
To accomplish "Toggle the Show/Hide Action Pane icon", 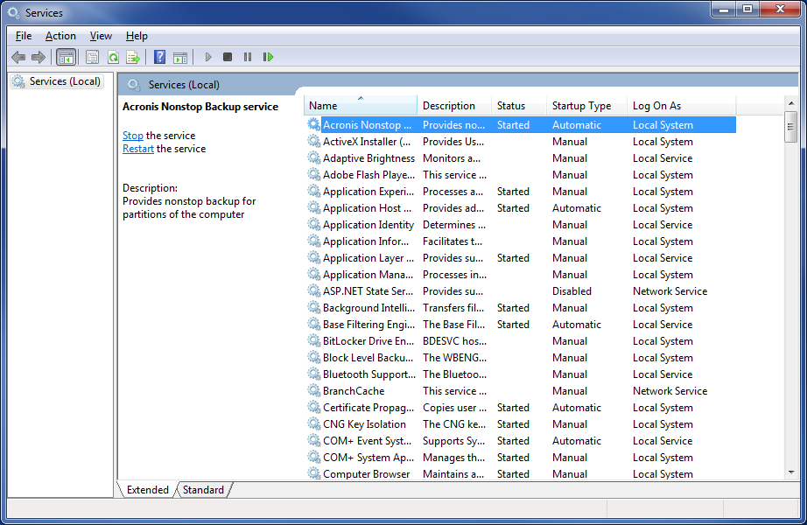I will click(x=180, y=57).
